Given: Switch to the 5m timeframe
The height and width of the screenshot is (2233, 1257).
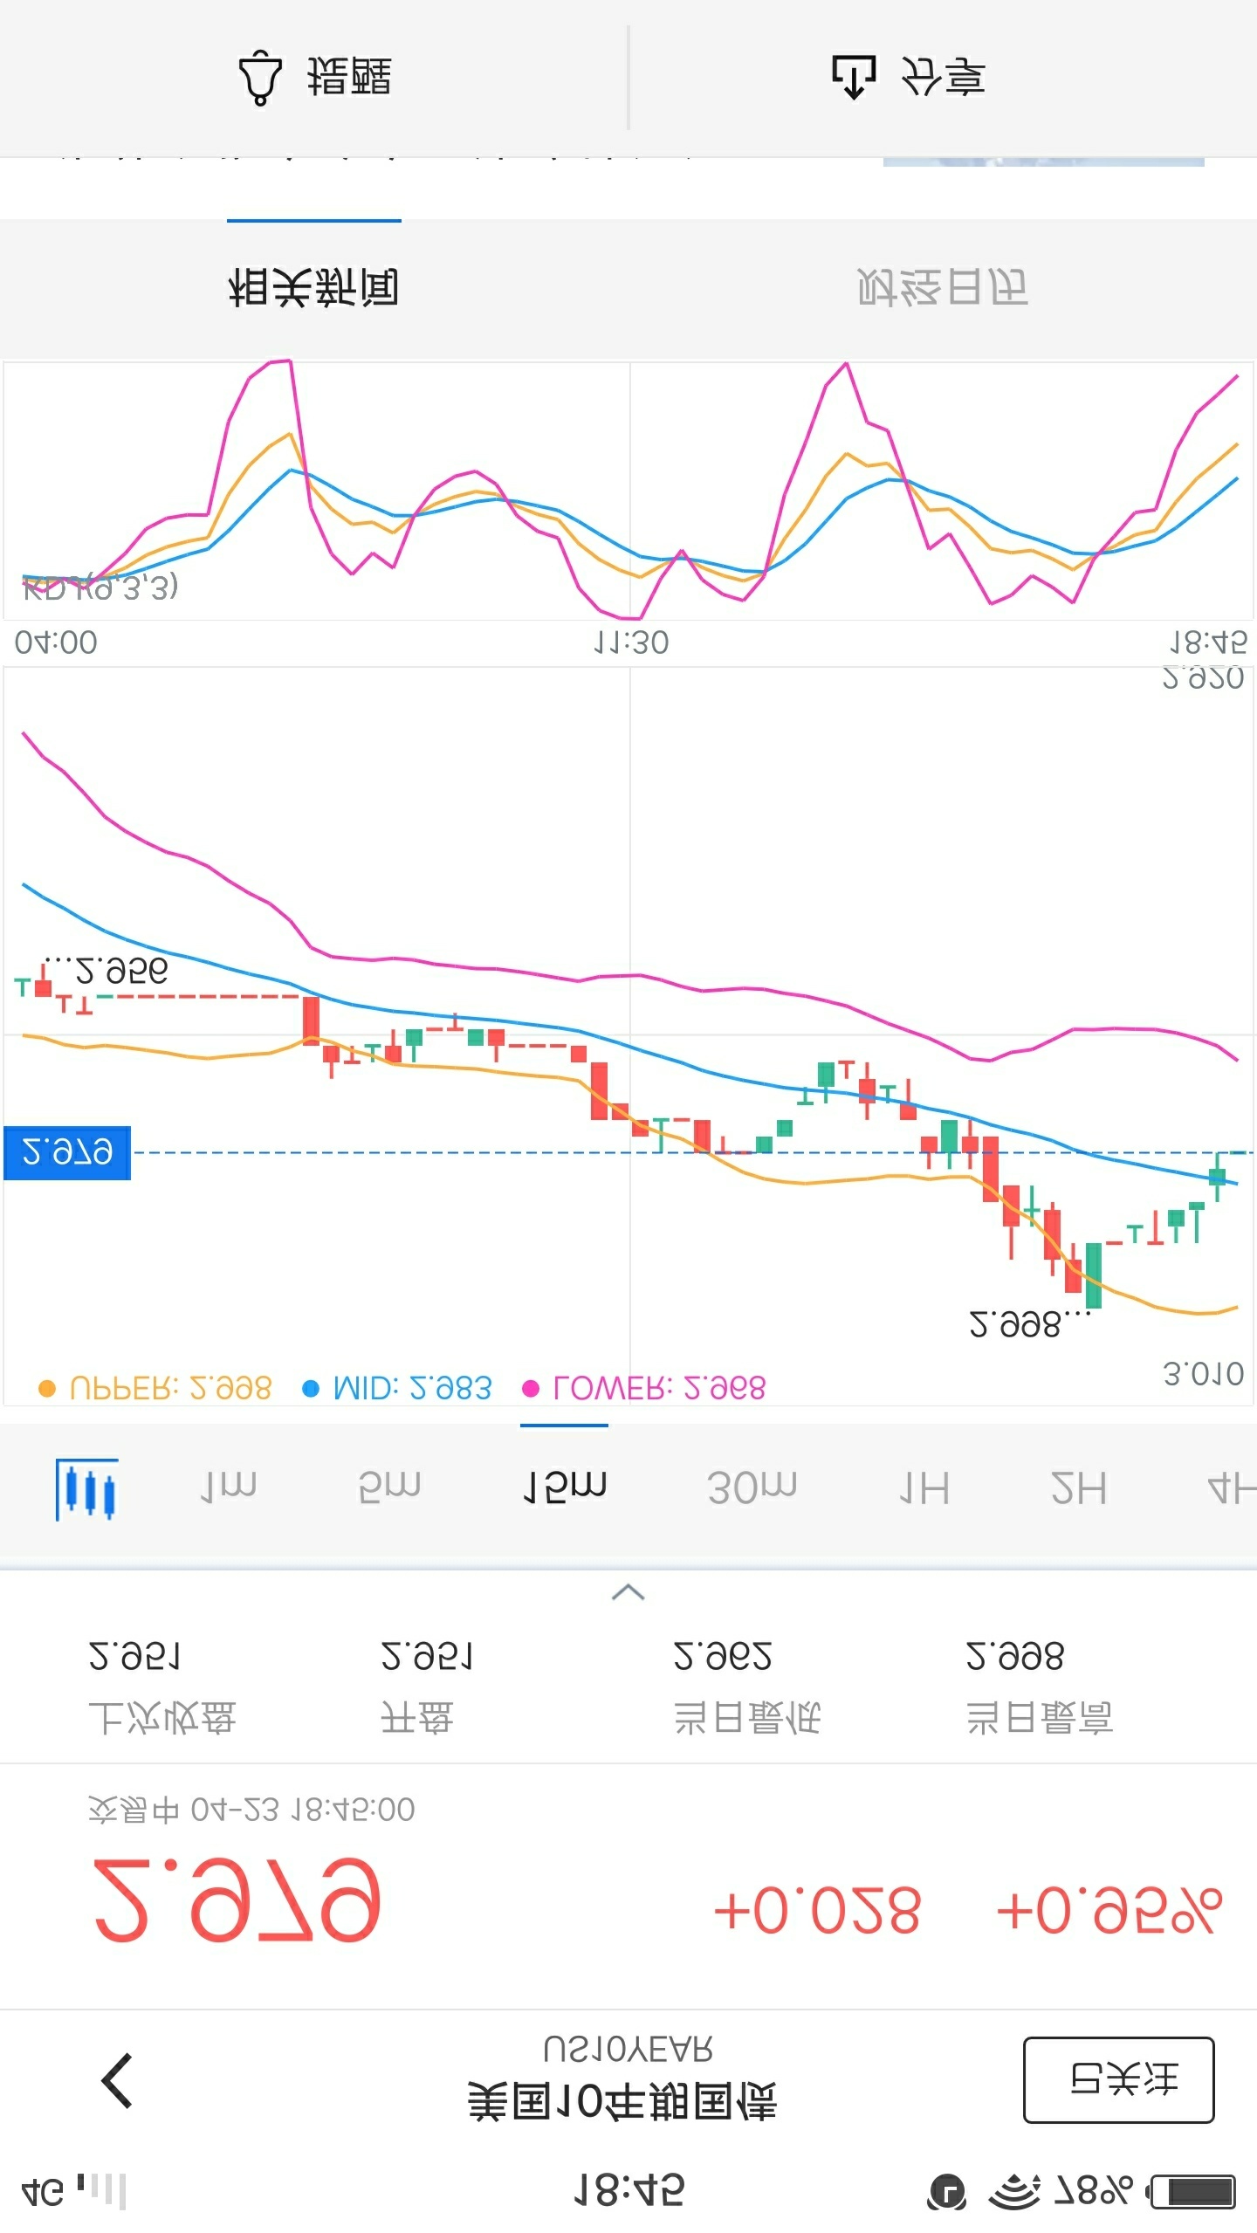Looking at the screenshot, I should [389, 1487].
